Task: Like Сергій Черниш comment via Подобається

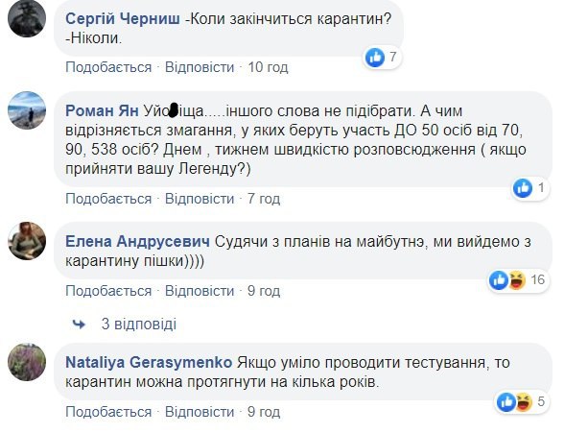Action: click(108, 67)
